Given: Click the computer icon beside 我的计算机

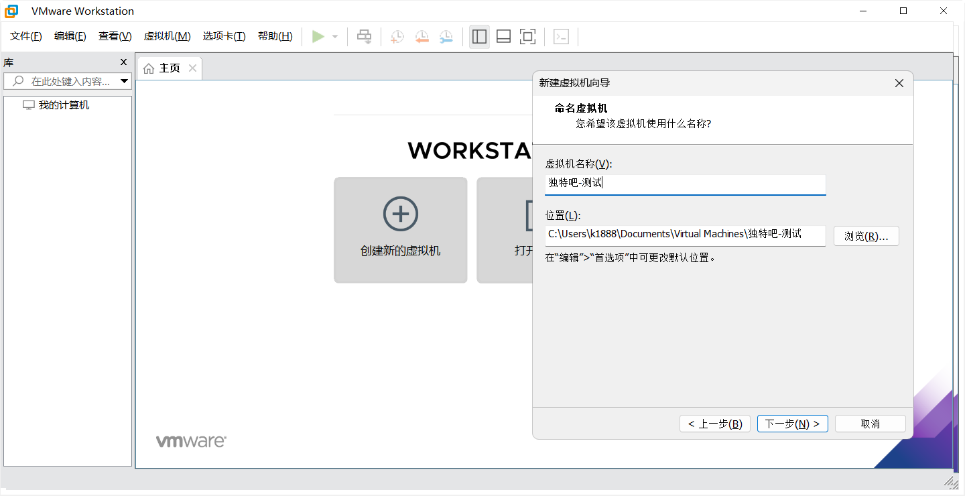Looking at the screenshot, I should tap(28, 105).
